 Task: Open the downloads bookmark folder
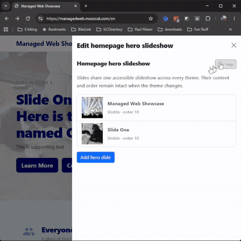click(170, 29)
